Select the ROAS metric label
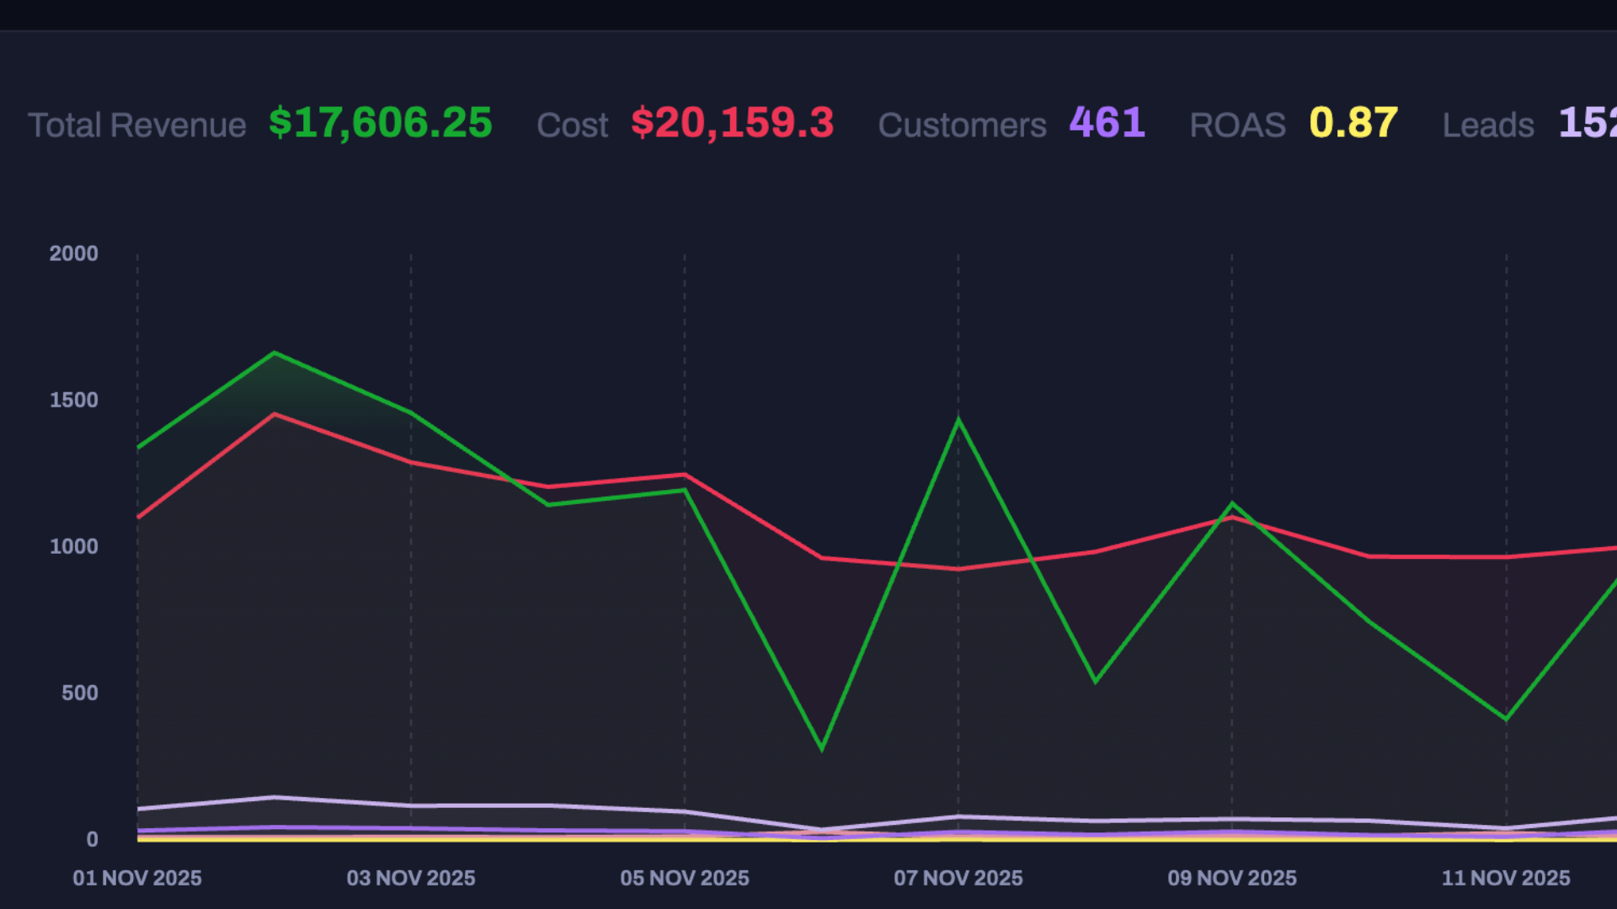Image resolution: width=1617 pixels, height=909 pixels. (1237, 125)
